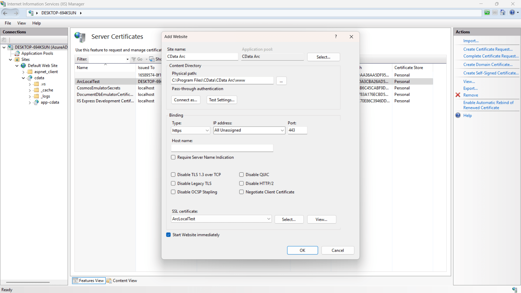Click the app-cdata application icon

tap(36, 102)
